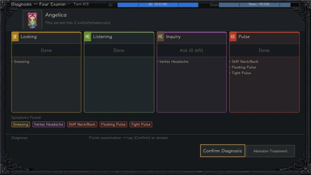Click Angelica's patient portrait
This screenshot has height=175, width=311.
click(32, 20)
